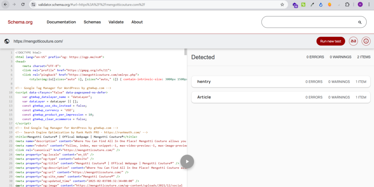Click the og:type website meta line
The height and width of the screenshot is (187, 374).
[x=55, y=159]
